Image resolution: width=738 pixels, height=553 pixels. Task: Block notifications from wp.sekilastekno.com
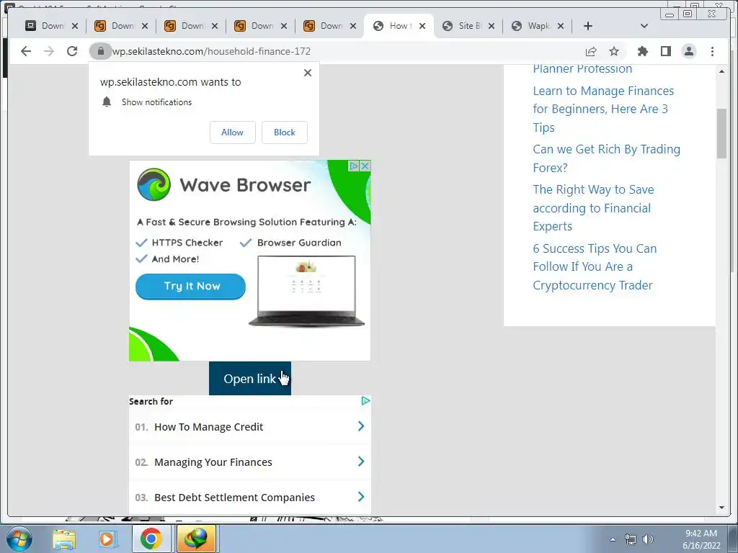coord(285,132)
